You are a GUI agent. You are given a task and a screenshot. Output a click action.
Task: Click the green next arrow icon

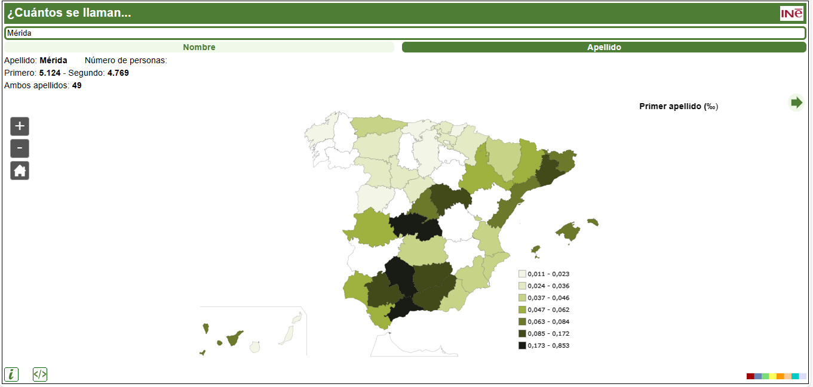(x=796, y=103)
